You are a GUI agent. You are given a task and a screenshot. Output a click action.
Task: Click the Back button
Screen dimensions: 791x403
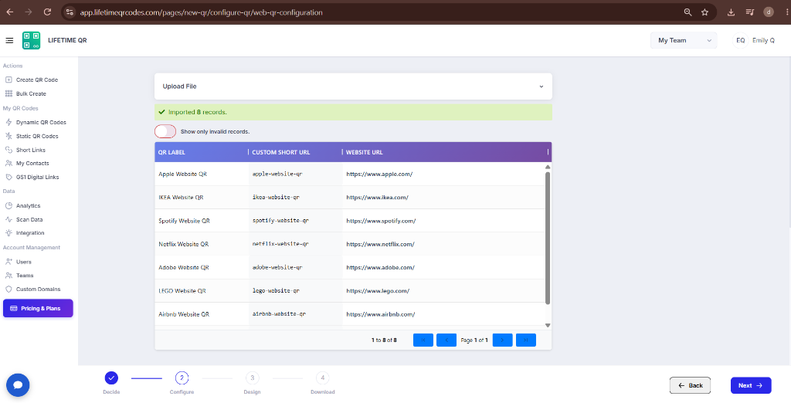pyautogui.click(x=690, y=385)
